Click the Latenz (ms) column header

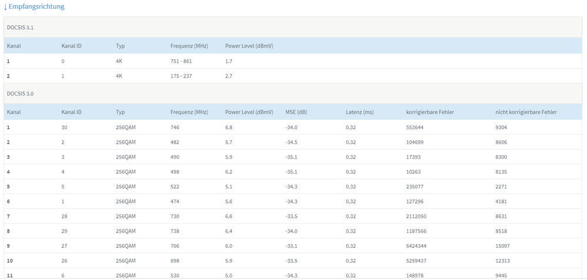pos(360,112)
